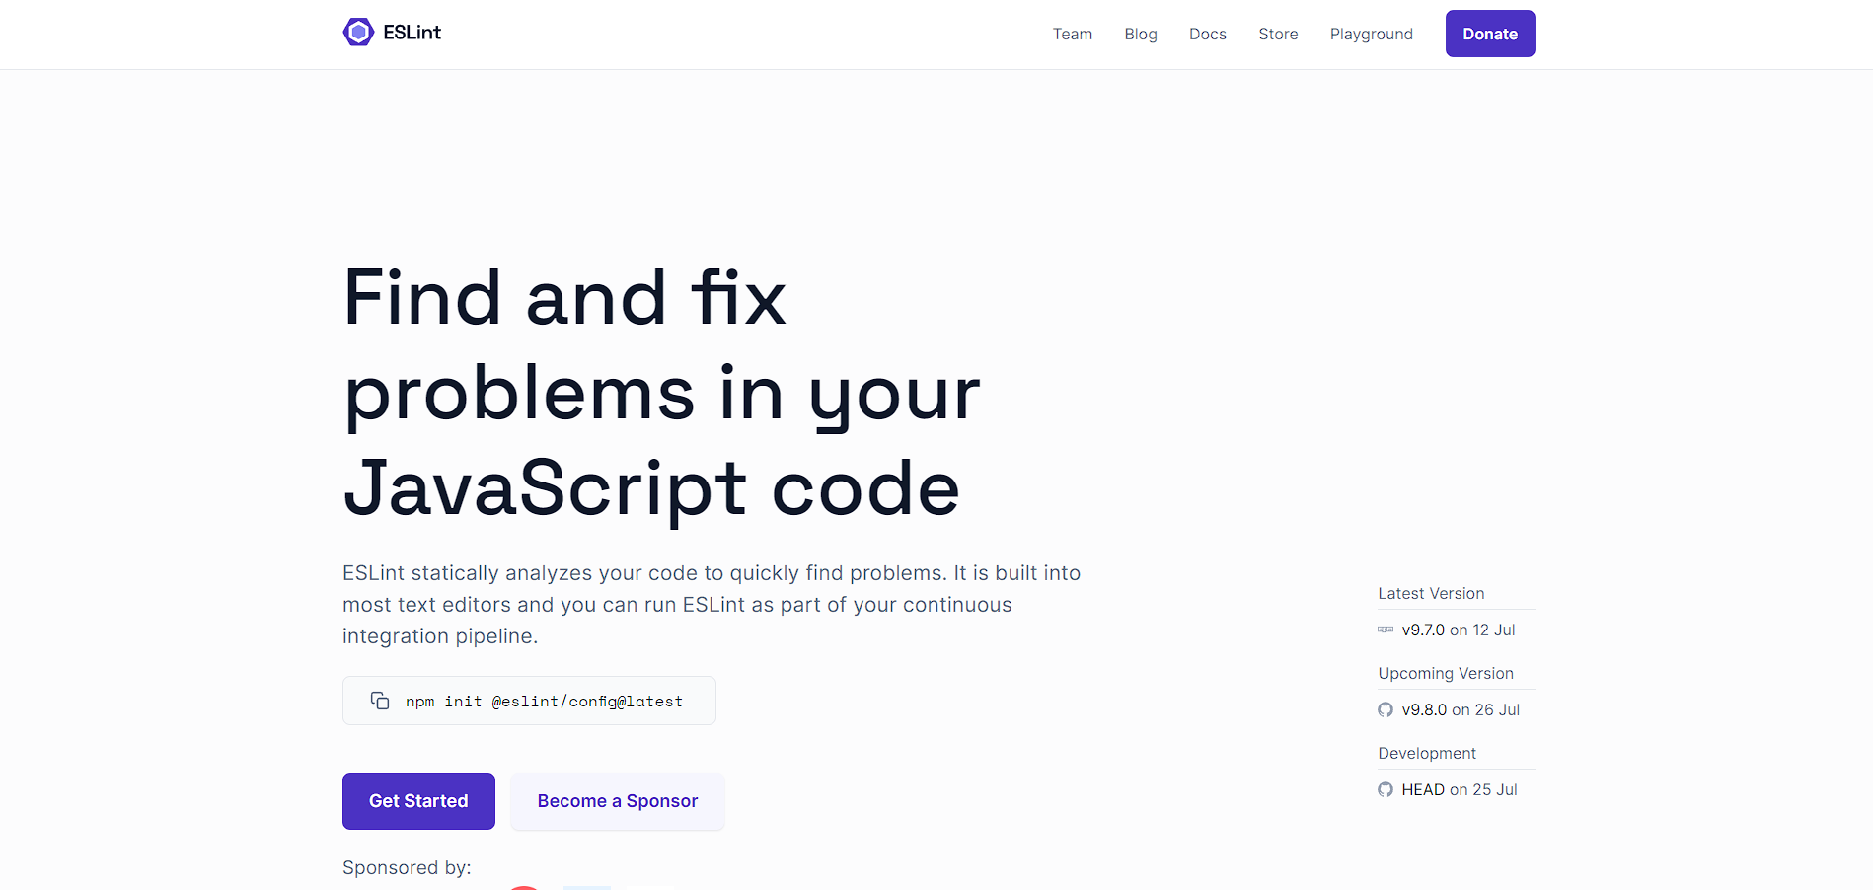This screenshot has width=1873, height=890.
Task: Click the first sponsor logo under Sponsored by
Action: click(526, 885)
